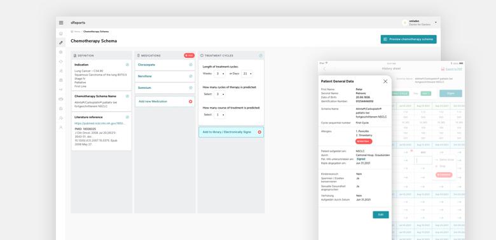Click the Edit button in Patient General Data
Screen dimensions: 496x240
tap(380, 215)
